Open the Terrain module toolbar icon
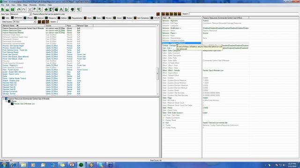 click(46, 9)
